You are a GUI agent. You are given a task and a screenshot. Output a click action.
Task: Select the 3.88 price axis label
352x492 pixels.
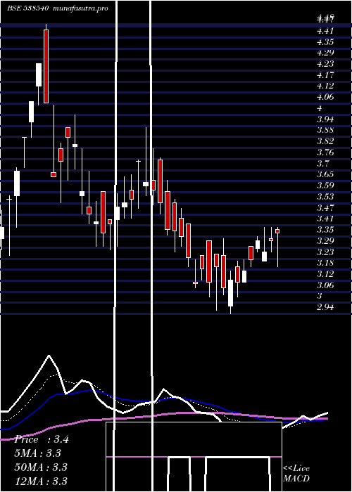[x=325, y=130]
